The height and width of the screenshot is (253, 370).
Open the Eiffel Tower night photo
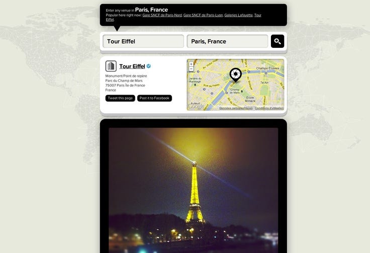(x=193, y=190)
